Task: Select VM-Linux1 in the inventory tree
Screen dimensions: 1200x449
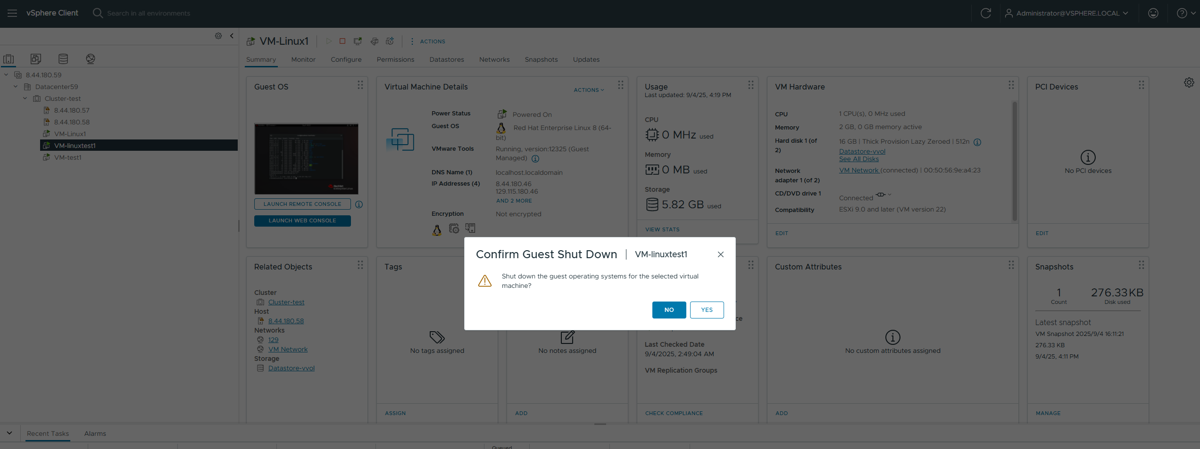Action: (70, 134)
